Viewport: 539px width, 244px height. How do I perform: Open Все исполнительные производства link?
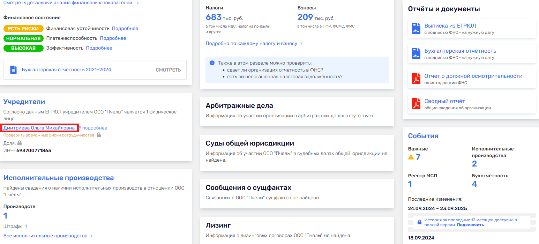(x=45, y=236)
